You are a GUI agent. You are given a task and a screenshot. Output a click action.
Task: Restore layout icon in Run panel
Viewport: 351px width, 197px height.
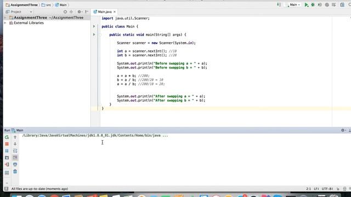(x=7, y=173)
